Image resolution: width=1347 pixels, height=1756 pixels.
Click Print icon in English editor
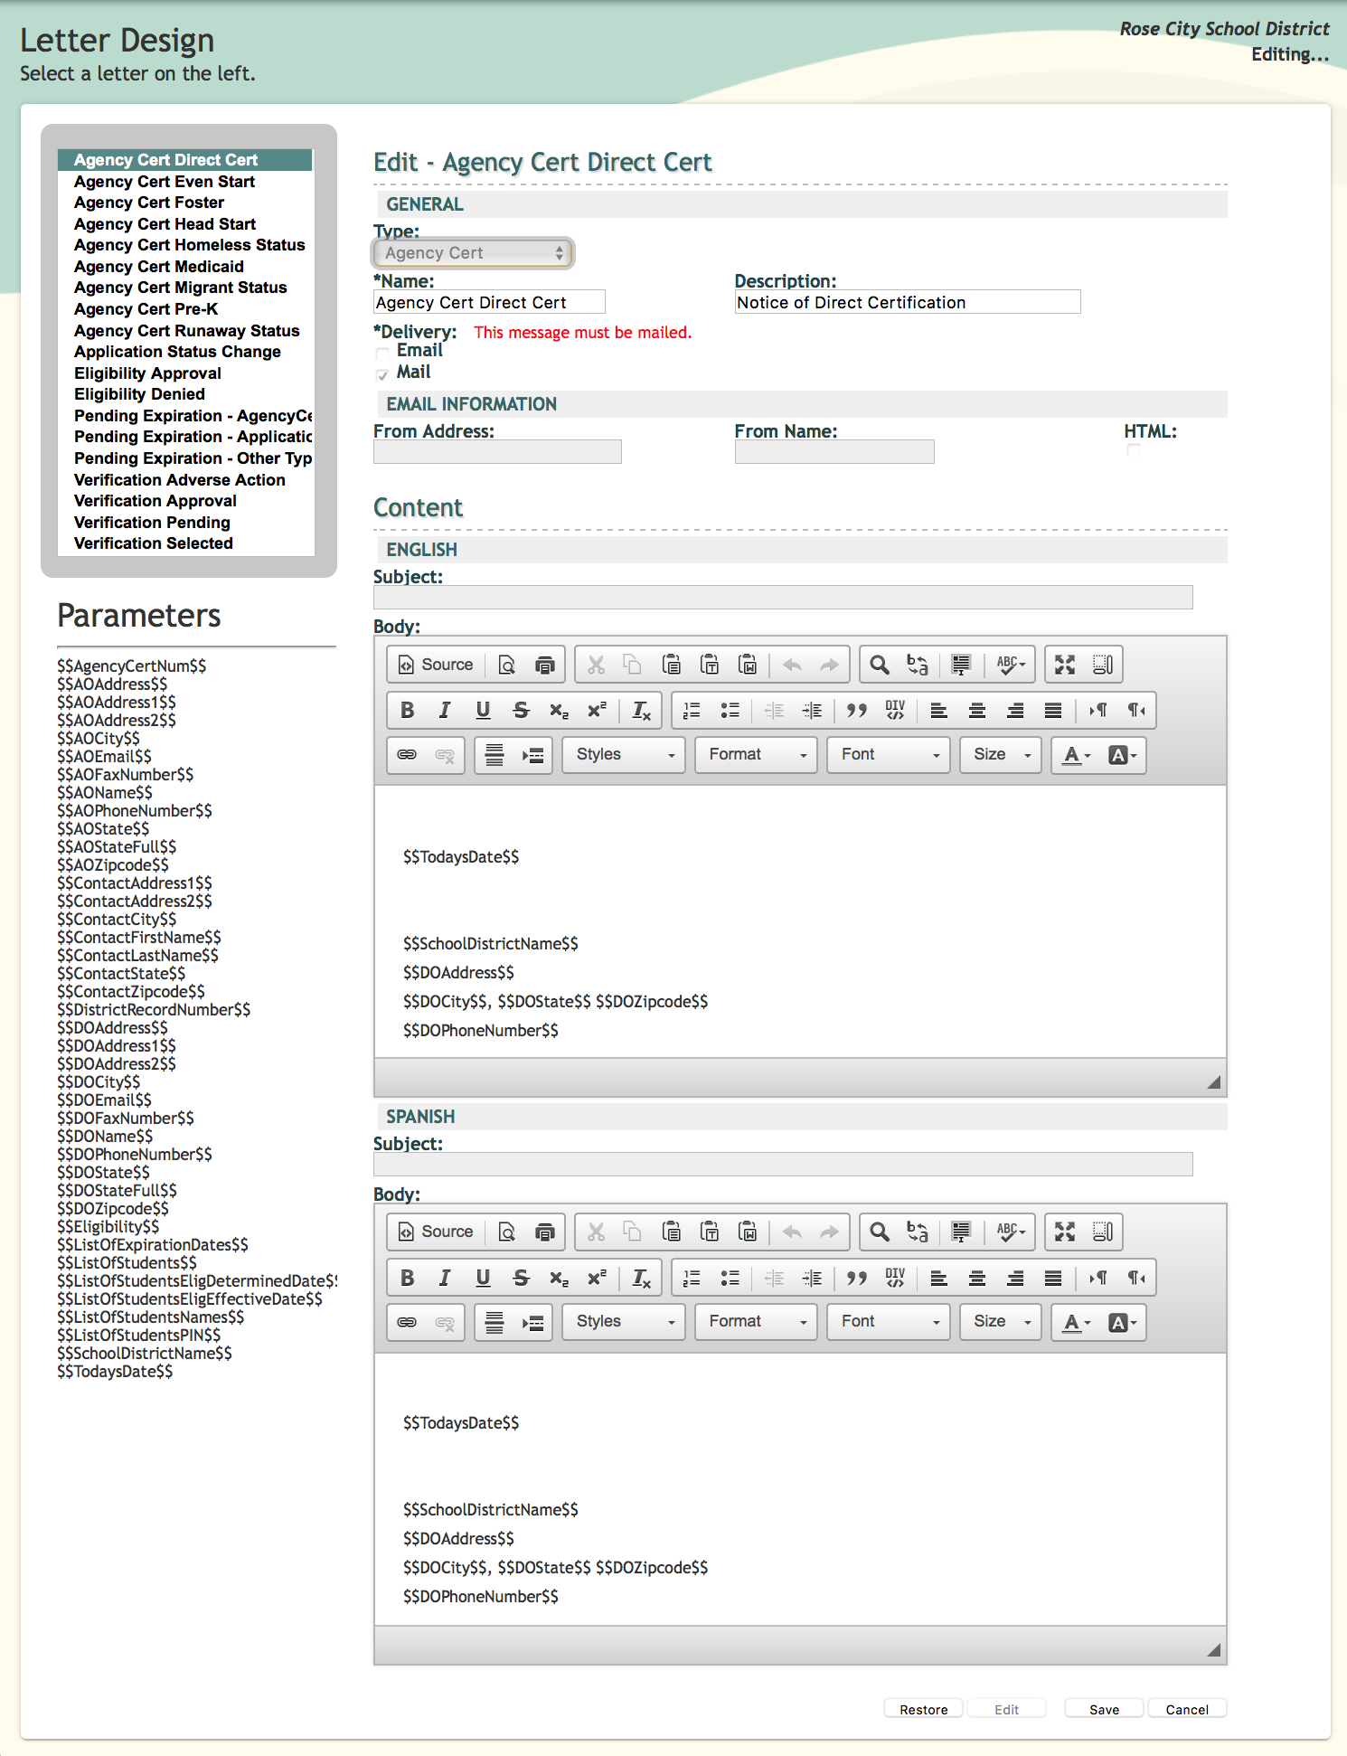pyautogui.click(x=544, y=665)
